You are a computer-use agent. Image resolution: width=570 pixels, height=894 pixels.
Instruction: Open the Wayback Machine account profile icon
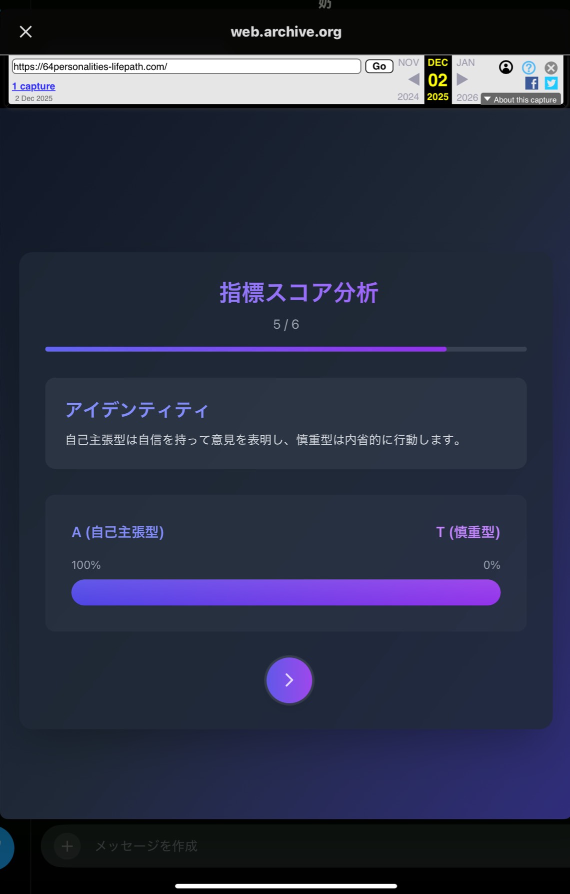tap(505, 67)
